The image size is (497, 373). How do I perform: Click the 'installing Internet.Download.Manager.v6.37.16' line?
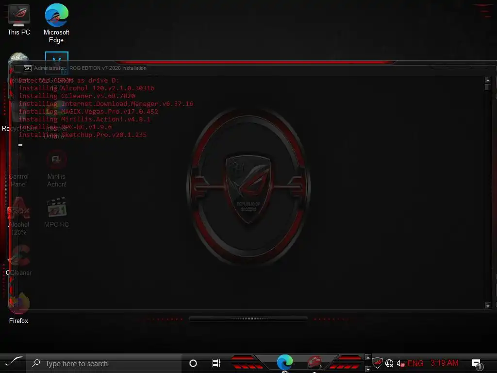point(106,104)
